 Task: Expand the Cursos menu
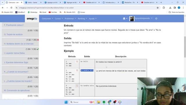(x=59, y=19)
